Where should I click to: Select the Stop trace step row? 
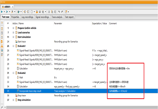81,95
